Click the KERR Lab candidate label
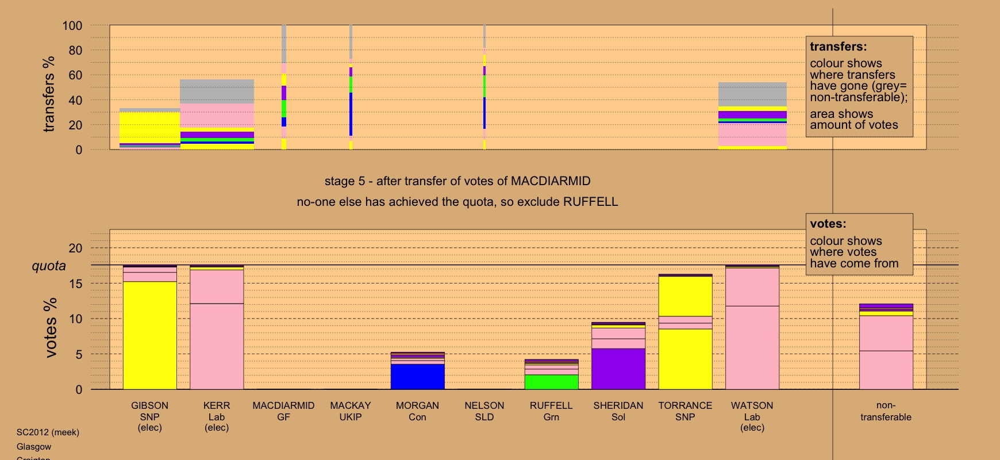The height and width of the screenshot is (460, 1000). click(217, 416)
